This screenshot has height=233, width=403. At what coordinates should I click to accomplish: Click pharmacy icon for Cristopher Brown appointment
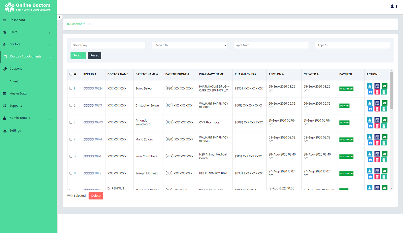(377, 103)
